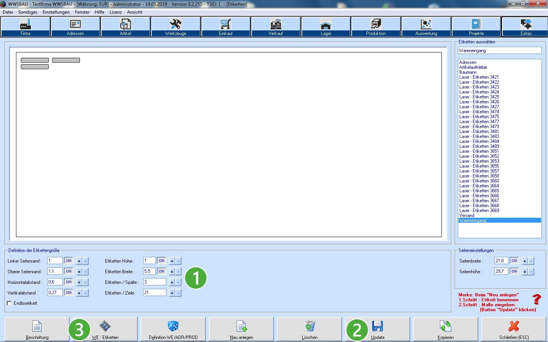Click the Beschriftung button
The height and width of the screenshot is (342, 548).
(37, 329)
